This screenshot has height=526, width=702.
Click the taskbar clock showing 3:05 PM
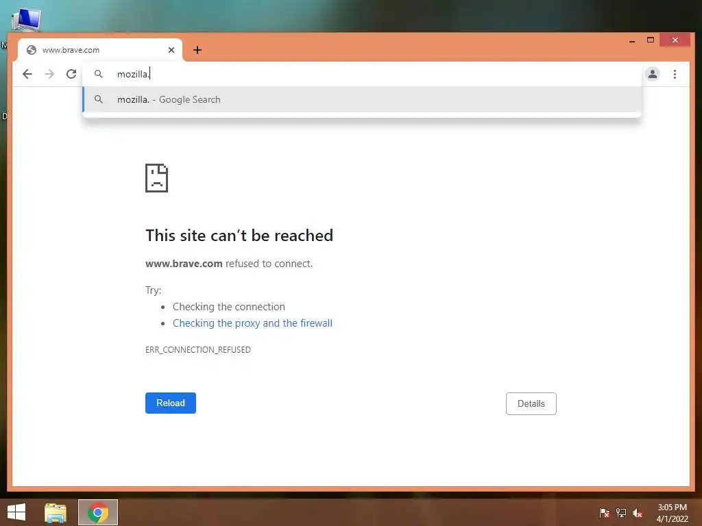click(672, 513)
